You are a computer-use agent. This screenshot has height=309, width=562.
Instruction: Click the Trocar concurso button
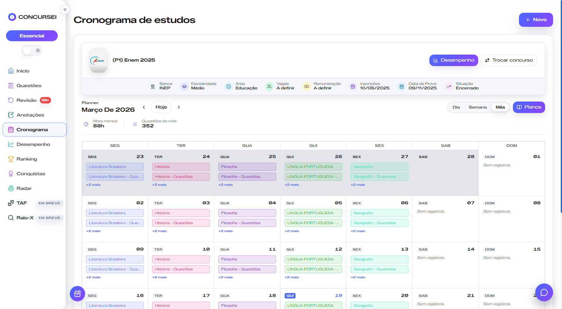click(x=508, y=60)
